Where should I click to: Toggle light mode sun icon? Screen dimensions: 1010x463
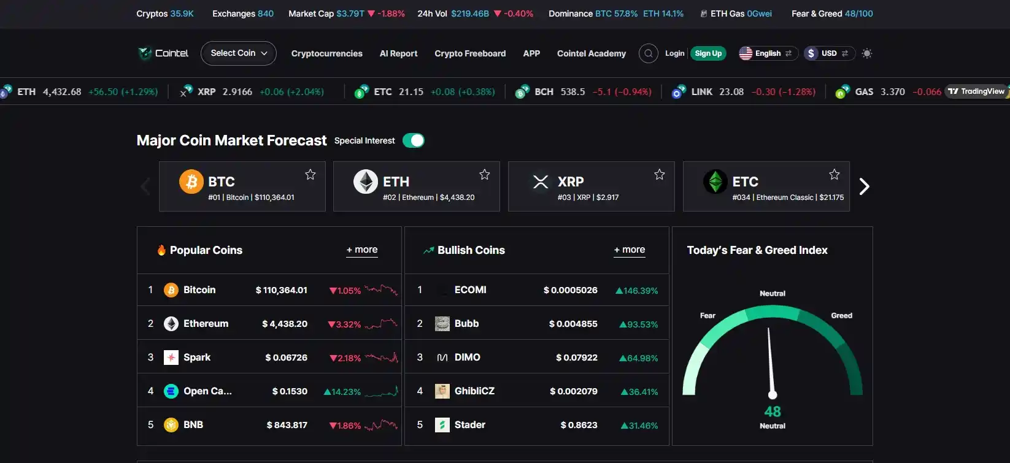coord(866,53)
